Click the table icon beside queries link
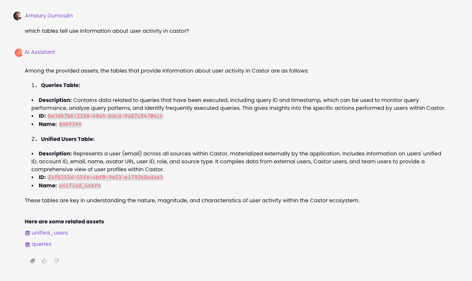Viewport: 472px width, 281px height. [x=27, y=245]
